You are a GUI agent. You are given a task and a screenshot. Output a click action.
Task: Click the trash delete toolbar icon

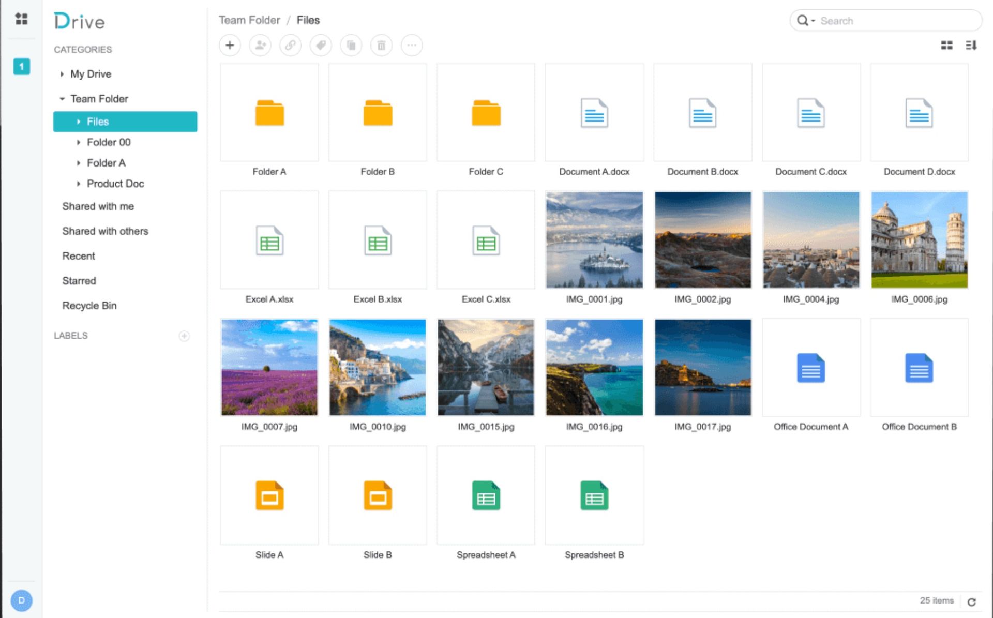pyautogui.click(x=381, y=46)
